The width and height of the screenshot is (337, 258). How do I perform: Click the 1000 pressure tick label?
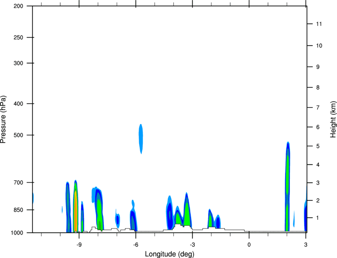point(17,233)
